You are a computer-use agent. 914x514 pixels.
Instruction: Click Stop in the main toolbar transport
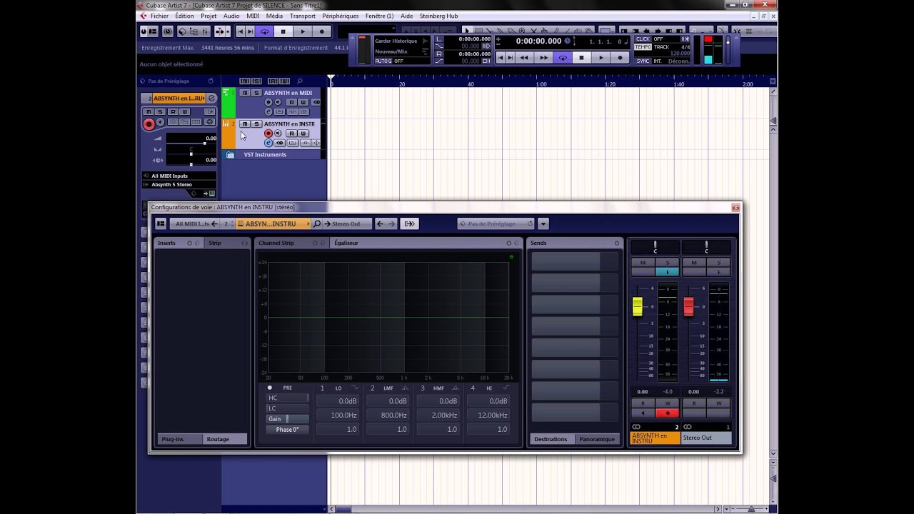click(x=283, y=31)
